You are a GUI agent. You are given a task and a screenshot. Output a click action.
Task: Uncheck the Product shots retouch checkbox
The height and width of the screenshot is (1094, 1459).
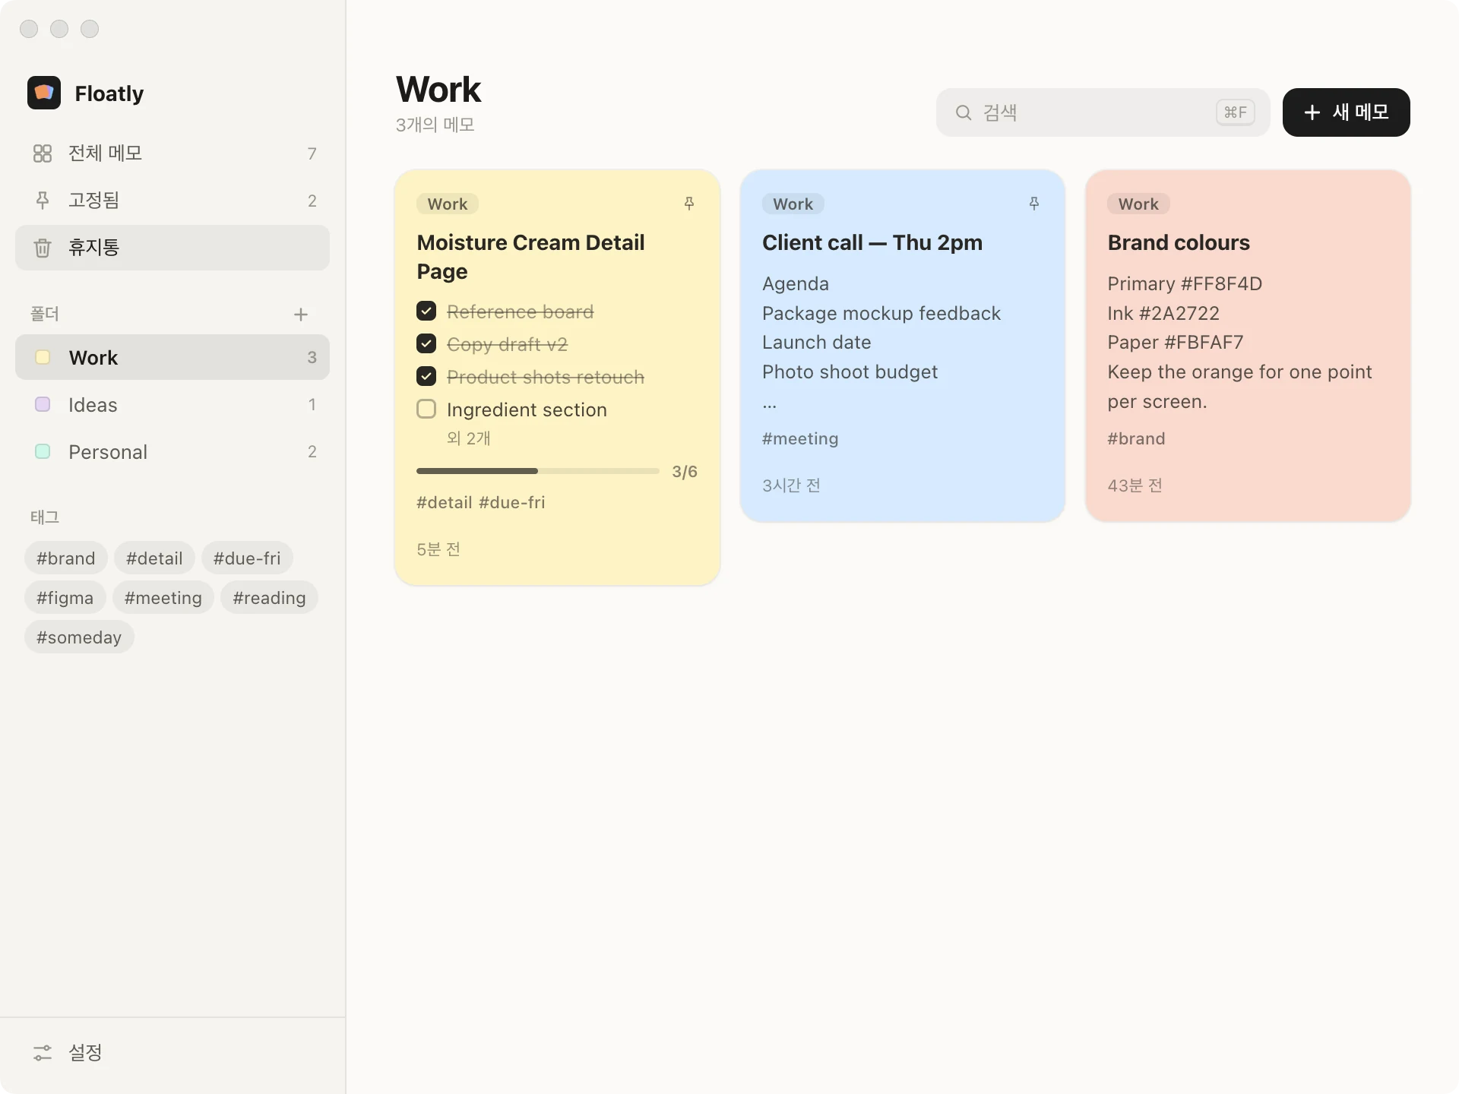[426, 377]
